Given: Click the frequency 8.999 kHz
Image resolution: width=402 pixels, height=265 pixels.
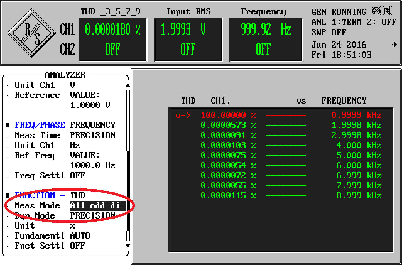Looking at the screenshot, I should (359, 196).
